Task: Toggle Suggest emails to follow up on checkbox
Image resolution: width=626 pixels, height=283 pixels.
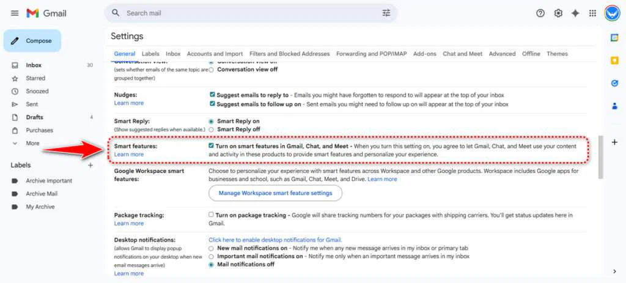Action: pyautogui.click(x=212, y=104)
